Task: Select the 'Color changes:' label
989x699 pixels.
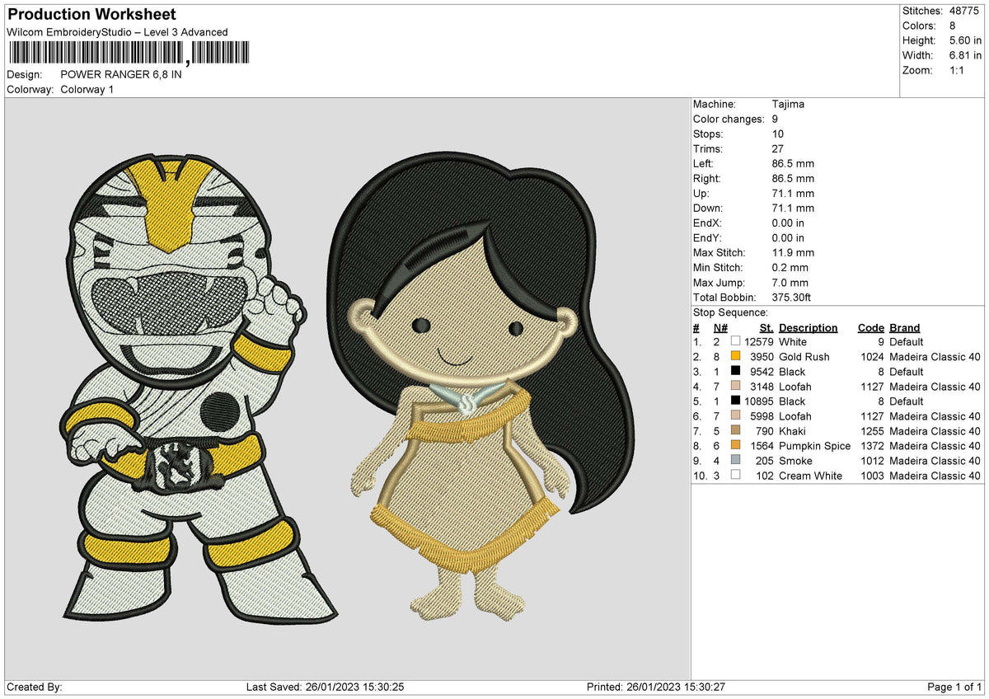Action: coord(728,119)
